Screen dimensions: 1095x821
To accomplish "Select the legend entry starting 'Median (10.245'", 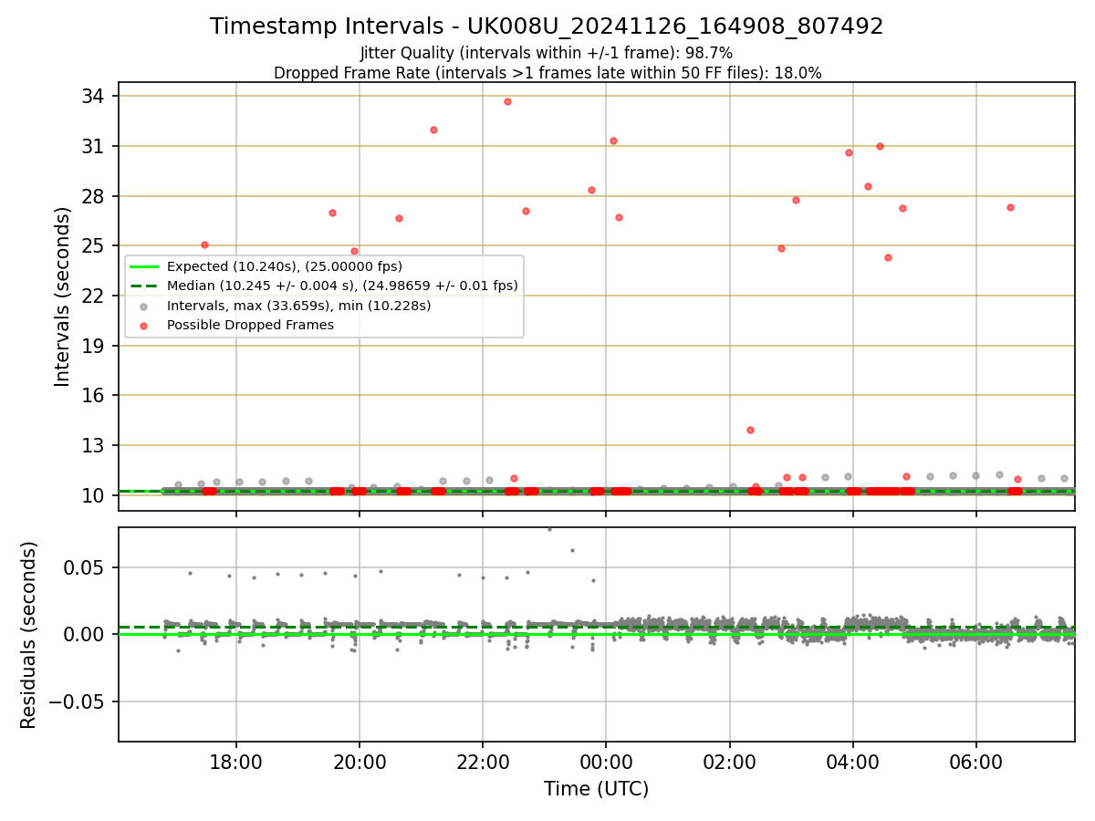I will (x=342, y=286).
